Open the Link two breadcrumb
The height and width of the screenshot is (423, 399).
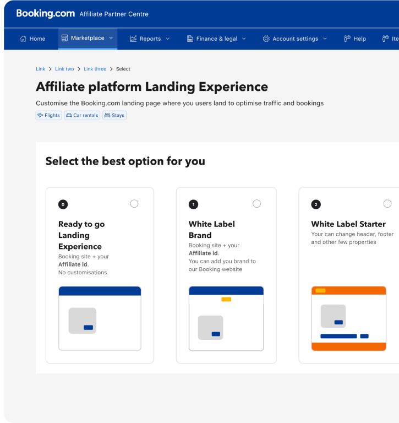point(64,69)
